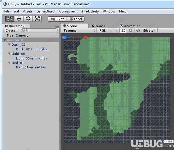Select Main Camera in Hierarchy
This screenshot has height=150, width=174.
pos(18,36)
